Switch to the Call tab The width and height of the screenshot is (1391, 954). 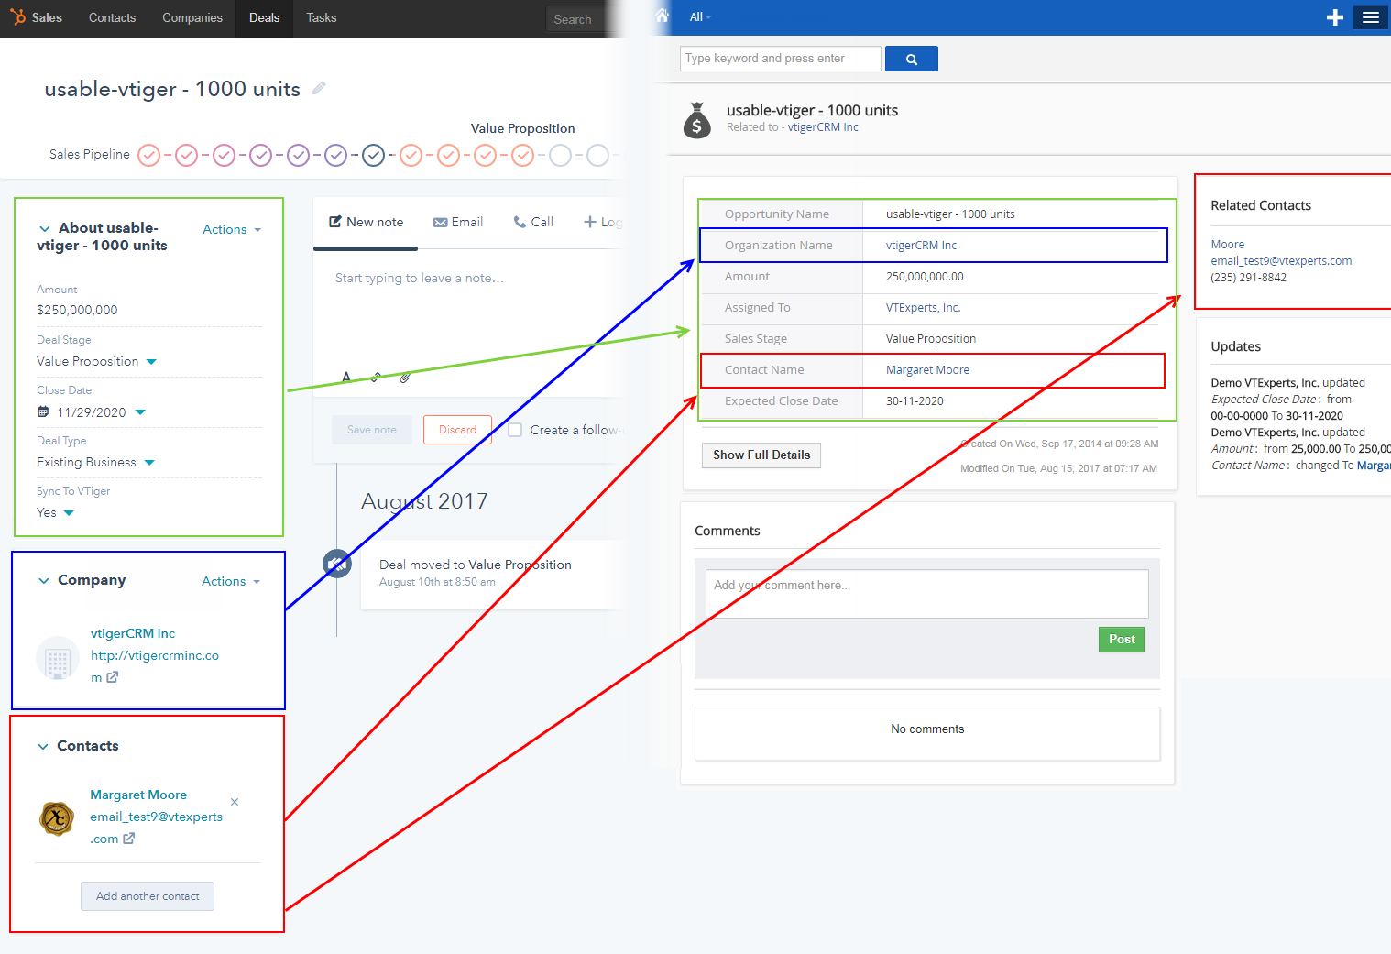click(x=533, y=222)
